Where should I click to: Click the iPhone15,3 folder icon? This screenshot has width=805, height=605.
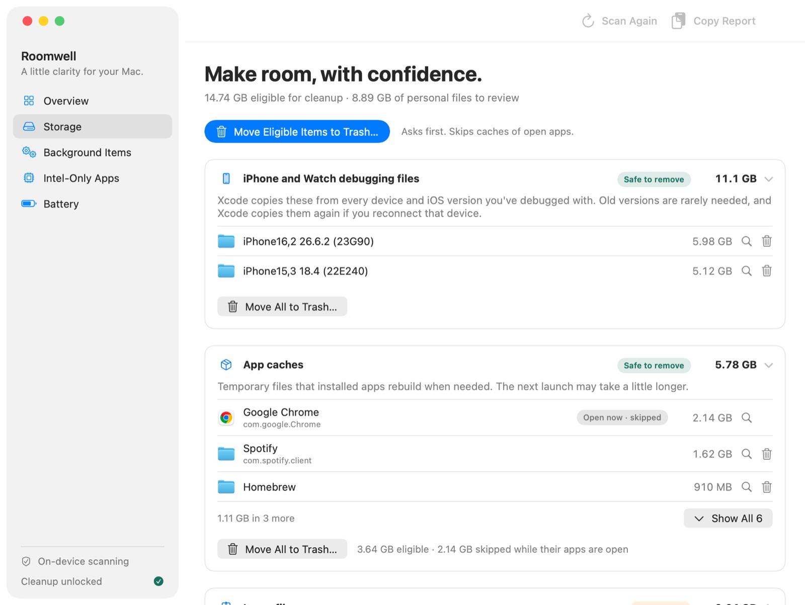coord(226,271)
